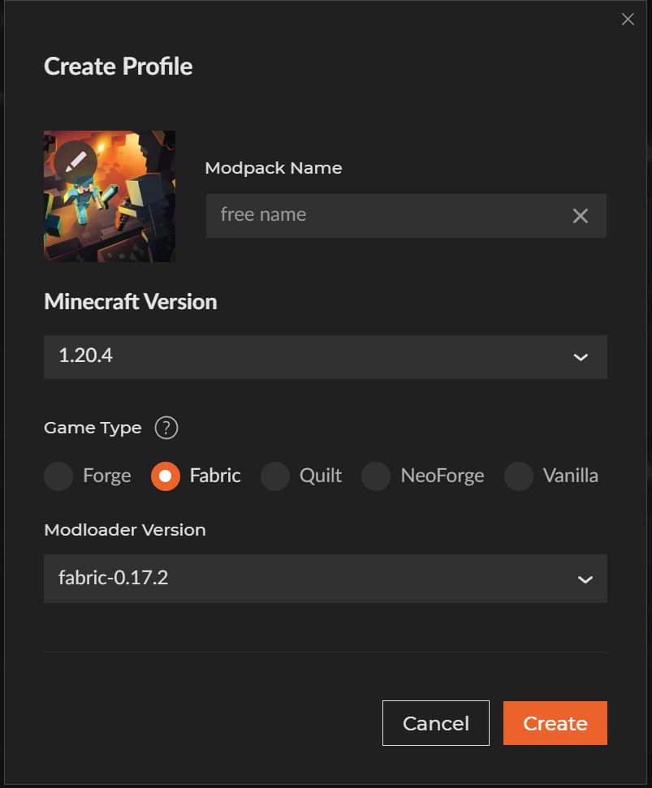The width and height of the screenshot is (652, 788).
Task: Select the Fabric game type
Action: pyautogui.click(x=166, y=476)
